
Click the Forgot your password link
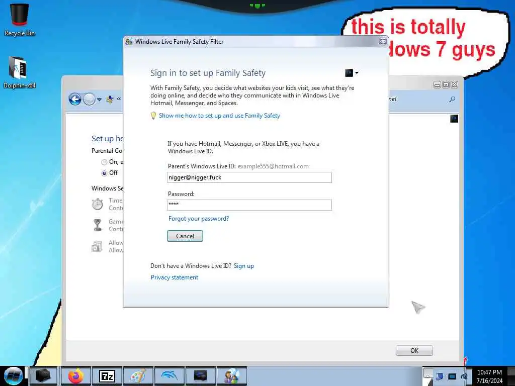pyautogui.click(x=199, y=219)
